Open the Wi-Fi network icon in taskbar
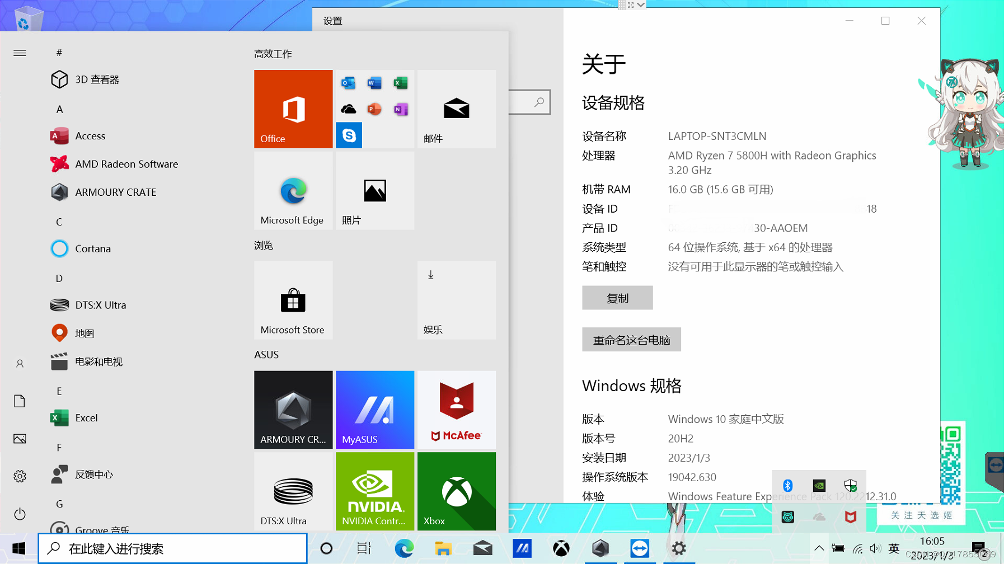Viewport: 1004px width, 564px height. [857, 548]
